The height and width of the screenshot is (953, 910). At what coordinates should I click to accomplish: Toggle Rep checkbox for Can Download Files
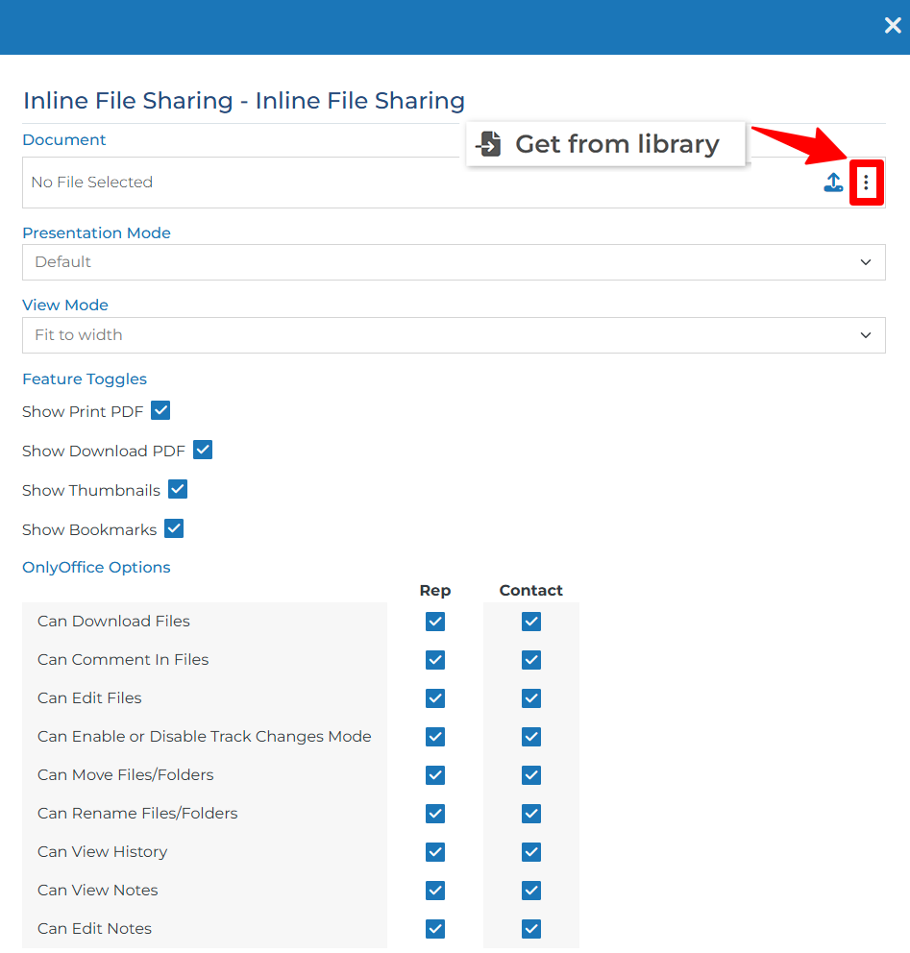pyautogui.click(x=435, y=622)
